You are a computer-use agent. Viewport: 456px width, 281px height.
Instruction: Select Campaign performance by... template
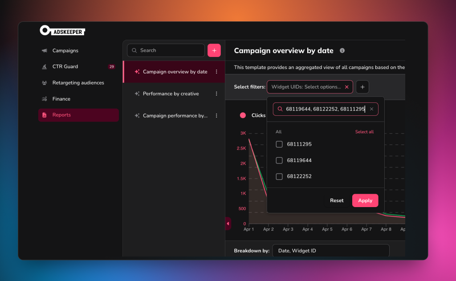[x=174, y=115]
